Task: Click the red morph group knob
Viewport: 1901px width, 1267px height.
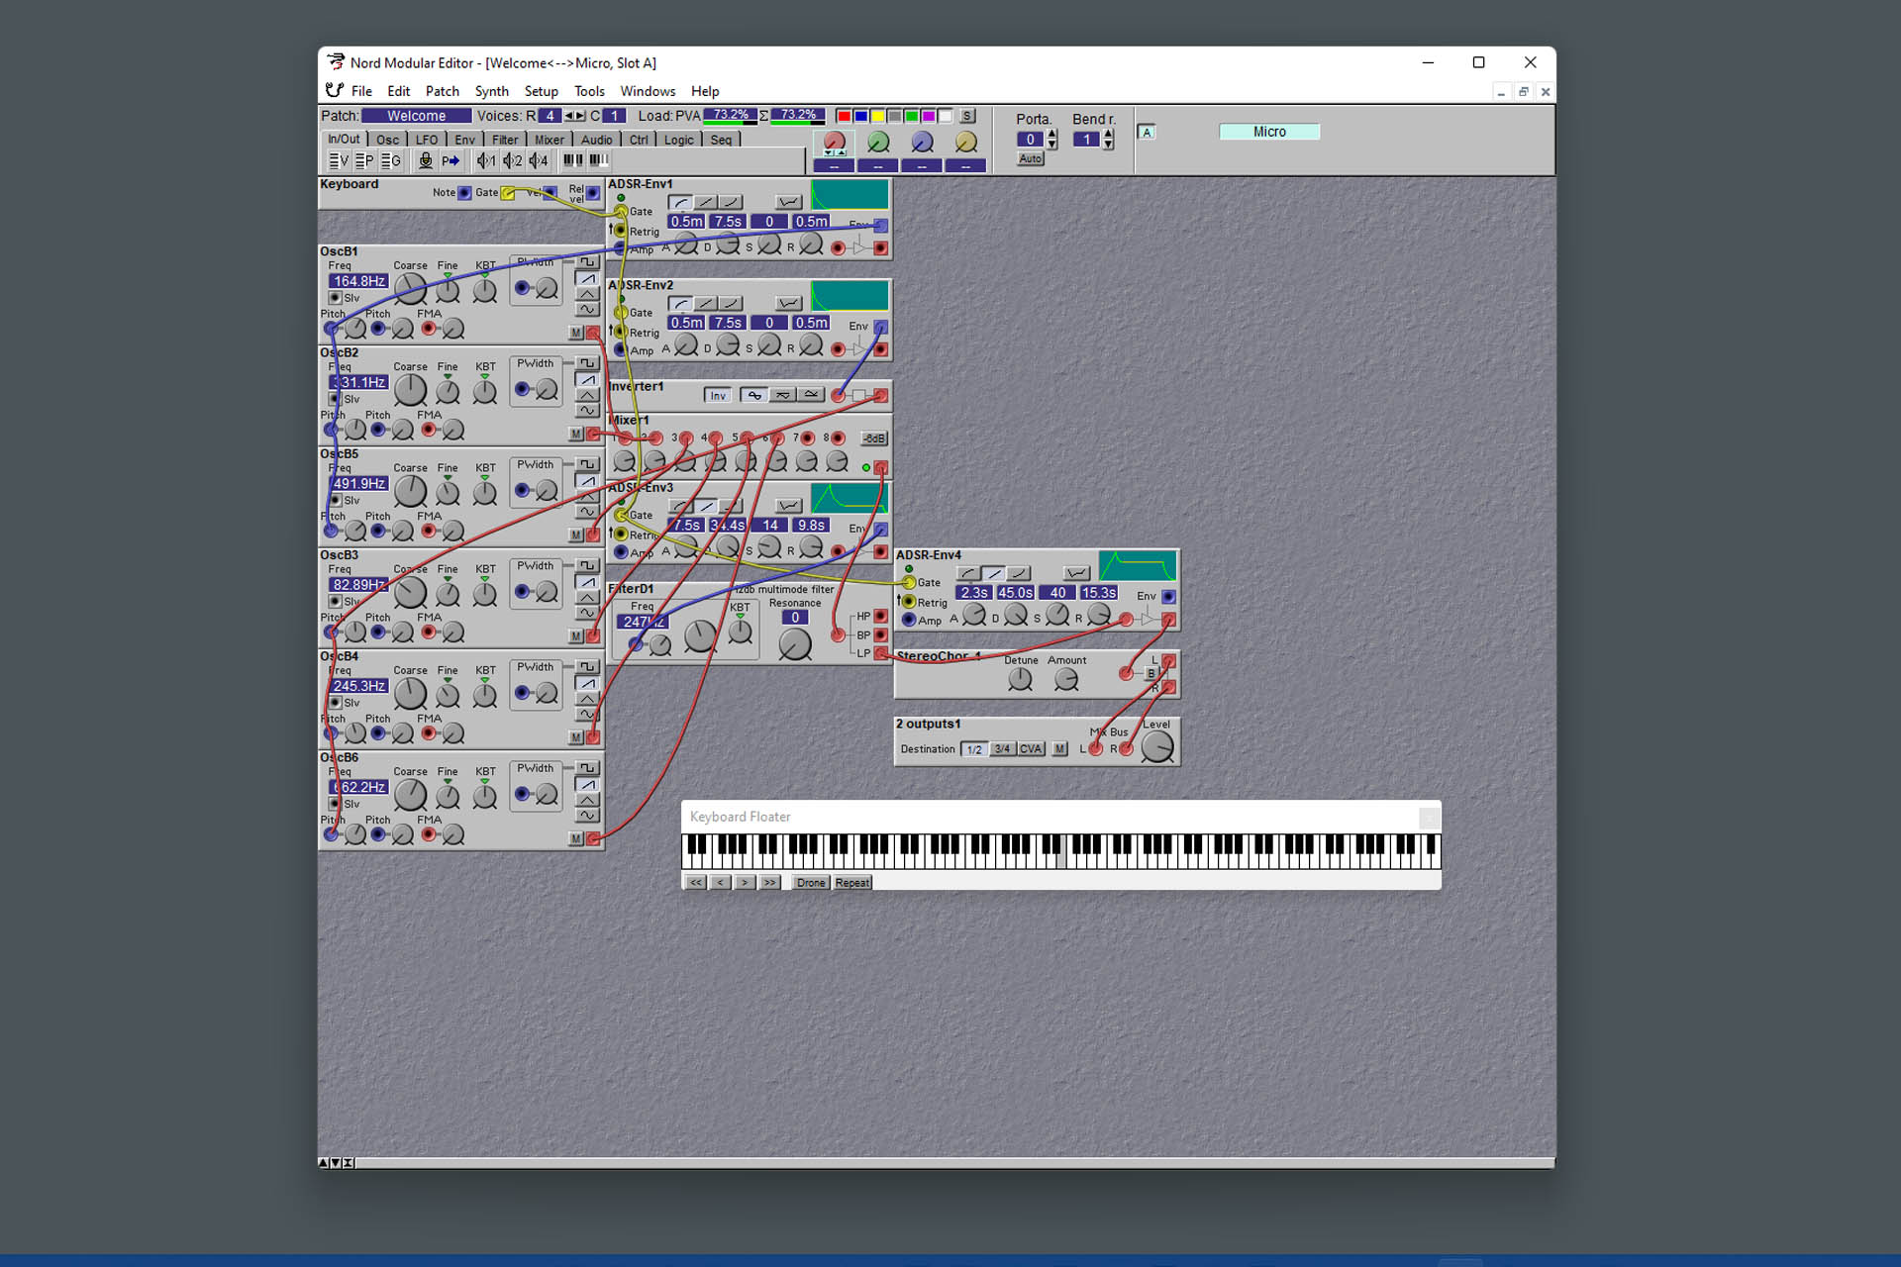Action: click(x=835, y=143)
